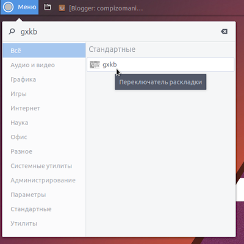Select the Разное category
Screen dimensions: 244x244
(x=44, y=151)
